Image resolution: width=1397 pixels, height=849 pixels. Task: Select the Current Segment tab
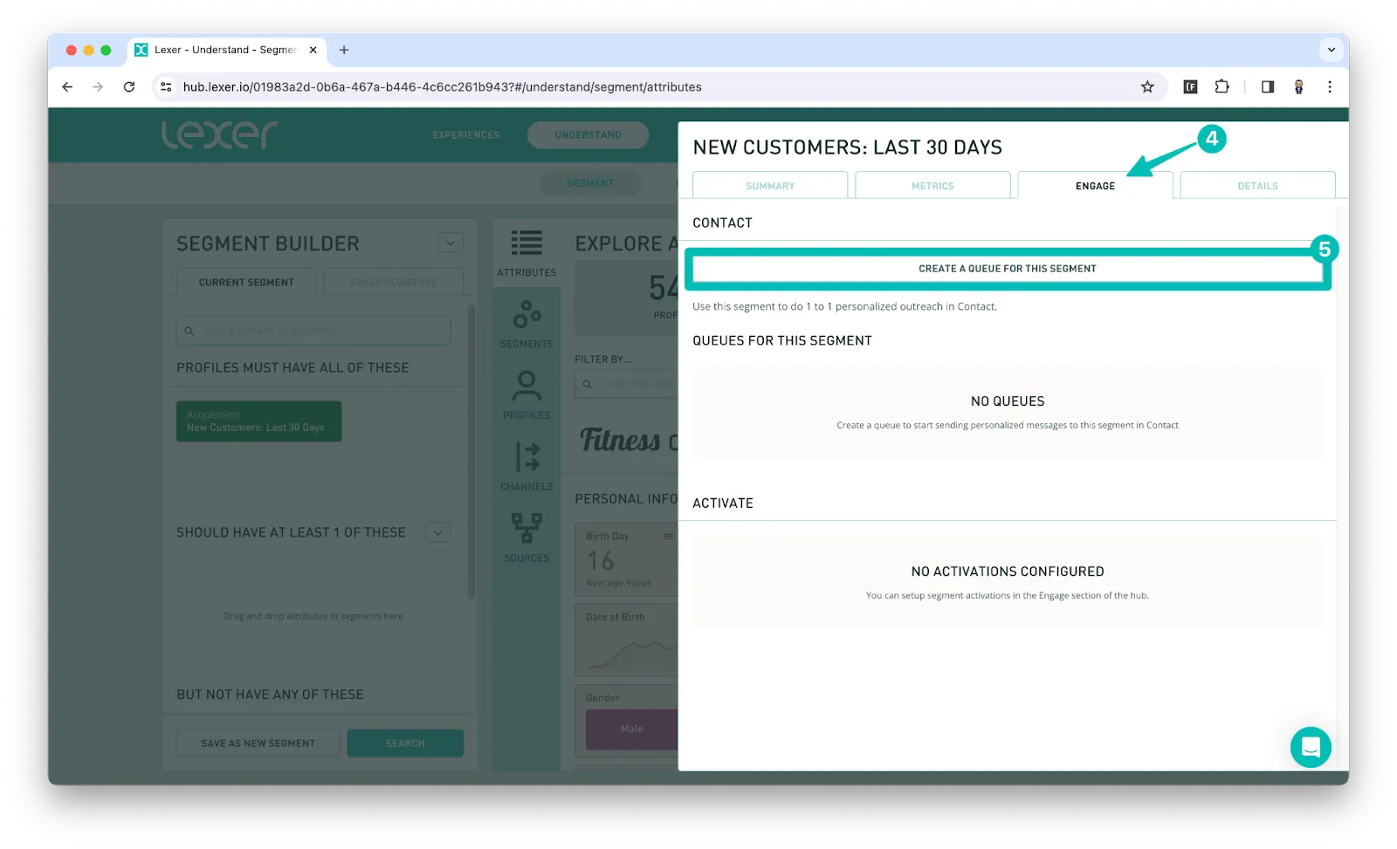pyautogui.click(x=246, y=282)
